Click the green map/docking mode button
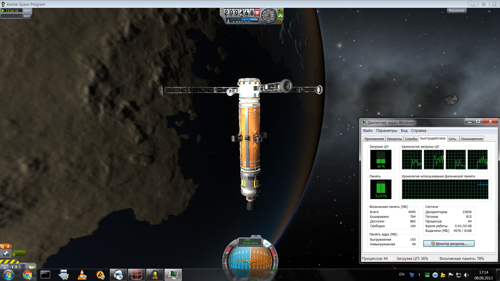Image resolution: width=500 pixels, height=281 pixels. point(32,267)
